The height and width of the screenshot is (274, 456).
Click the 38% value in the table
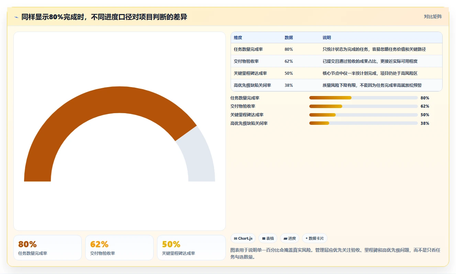(289, 85)
